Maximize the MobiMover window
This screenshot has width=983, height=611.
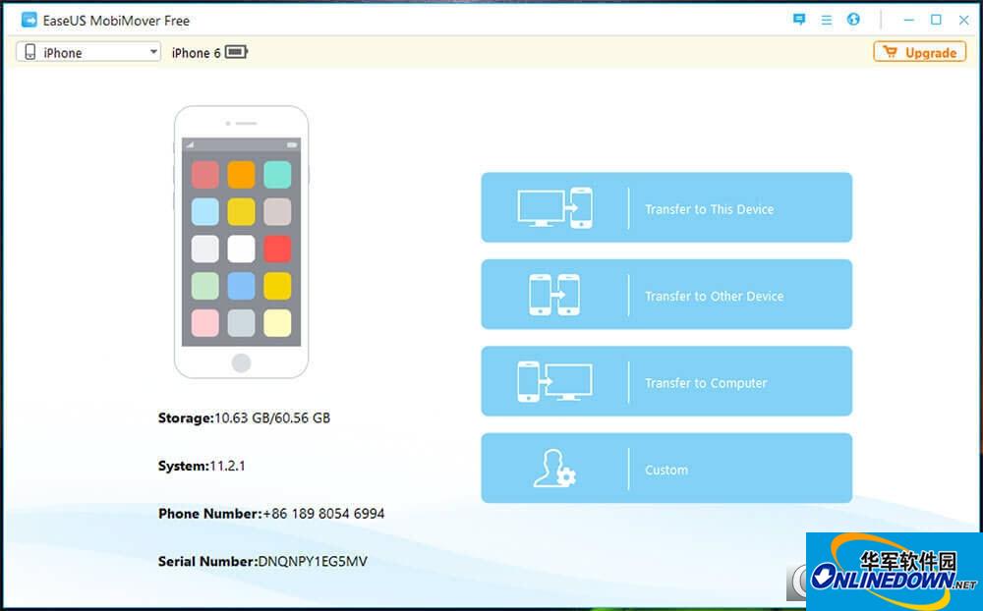pyautogui.click(x=936, y=20)
